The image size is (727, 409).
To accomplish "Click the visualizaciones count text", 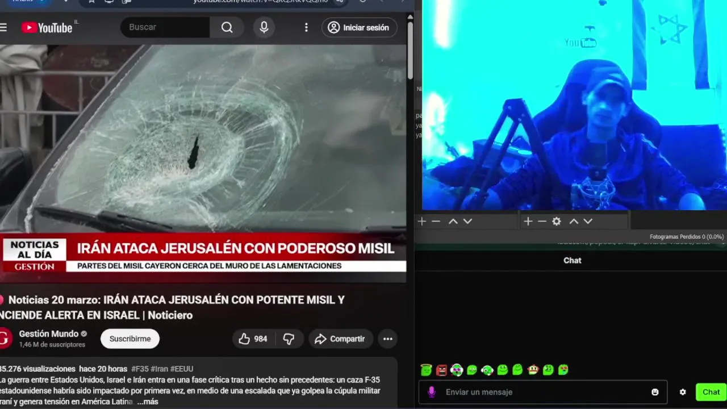I will point(37,369).
